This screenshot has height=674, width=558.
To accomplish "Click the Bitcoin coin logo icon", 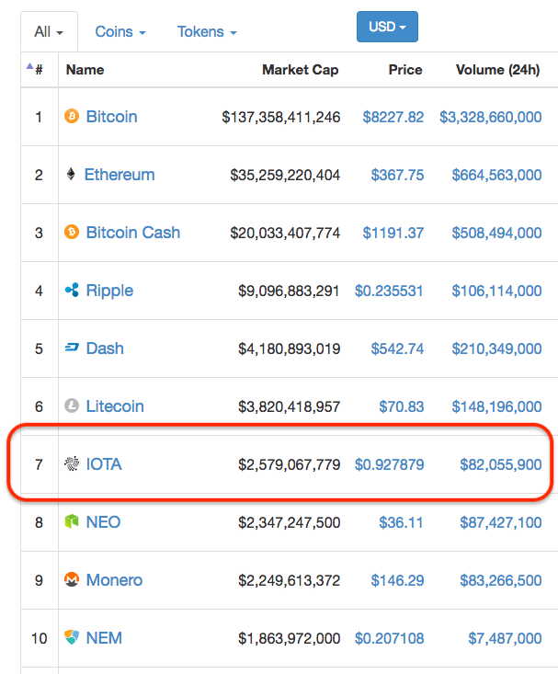I will pos(72,117).
